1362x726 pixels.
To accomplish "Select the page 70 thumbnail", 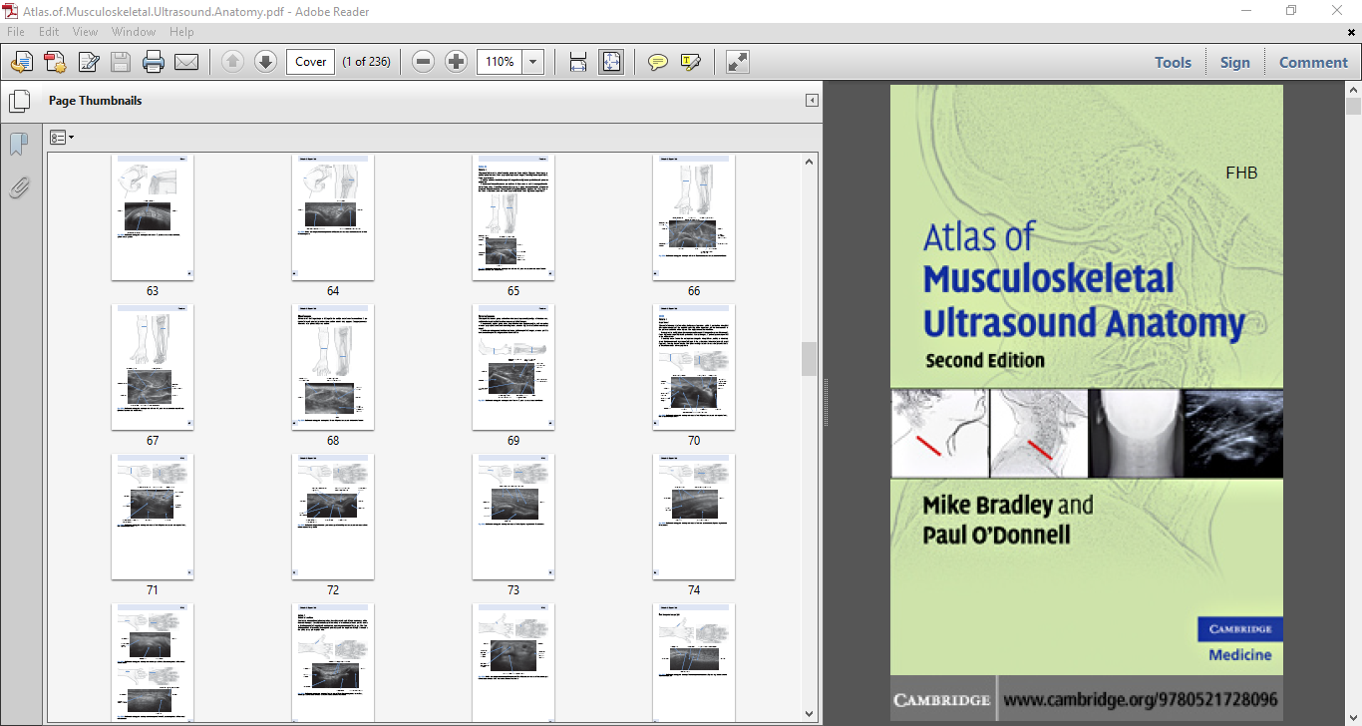I will tap(694, 367).
